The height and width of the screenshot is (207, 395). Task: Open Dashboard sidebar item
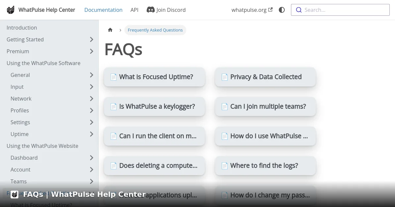[24, 158]
